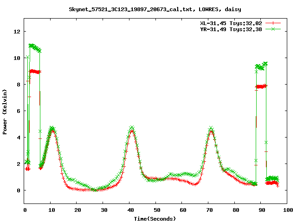Click the y-axis tick label 2

(x=19, y=164)
